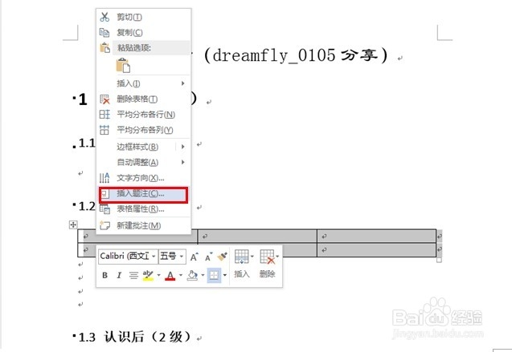Image resolution: width=512 pixels, height=352 pixels.
Task: Click the Format Painter brush icon
Action: point(223,257)
